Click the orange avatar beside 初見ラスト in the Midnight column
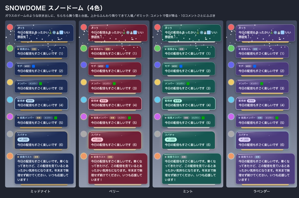 coord(10,156)
